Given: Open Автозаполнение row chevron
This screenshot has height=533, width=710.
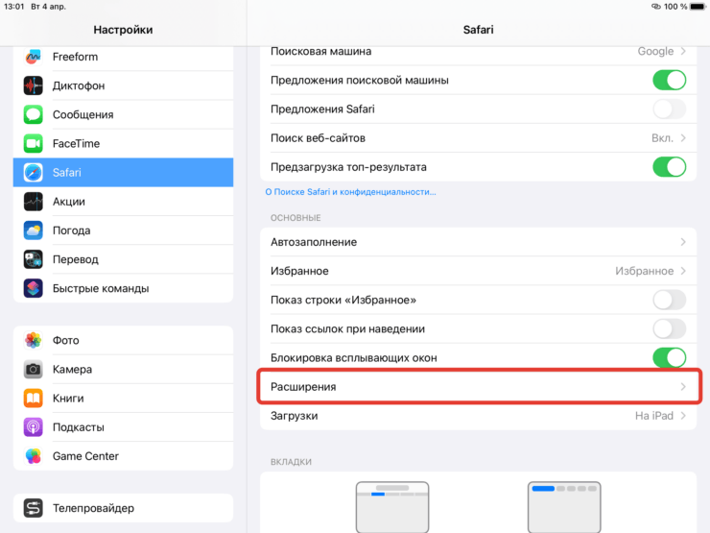Looking at the screenshot, I should pyautogui.click(x=683, y=242).
